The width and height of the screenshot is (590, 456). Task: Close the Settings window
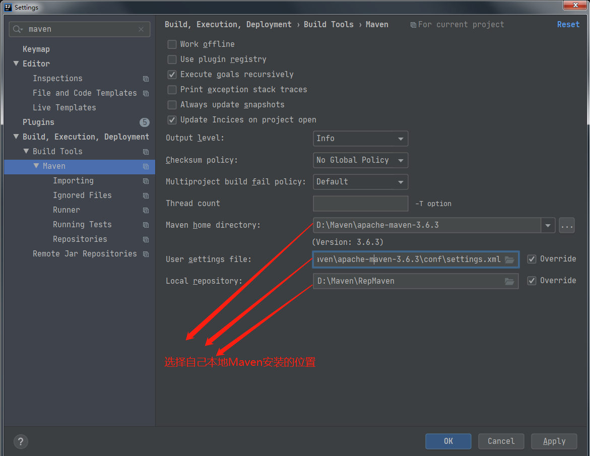pos(575,5)
